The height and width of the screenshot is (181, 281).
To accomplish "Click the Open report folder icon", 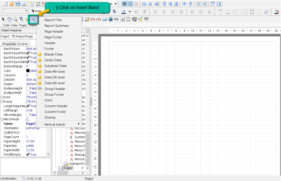I will [12, 3].
